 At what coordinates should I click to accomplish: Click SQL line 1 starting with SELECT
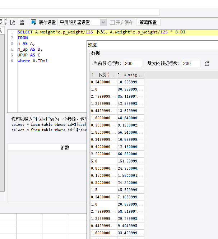pos(101,32)
